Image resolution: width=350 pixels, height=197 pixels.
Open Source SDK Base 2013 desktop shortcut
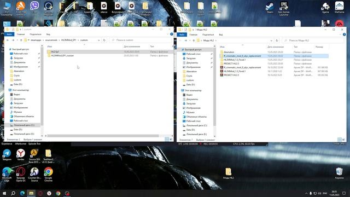point(34,156)
